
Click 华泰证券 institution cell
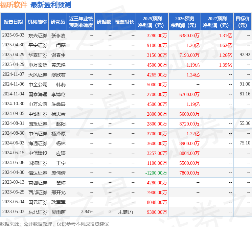pos(38,55)
